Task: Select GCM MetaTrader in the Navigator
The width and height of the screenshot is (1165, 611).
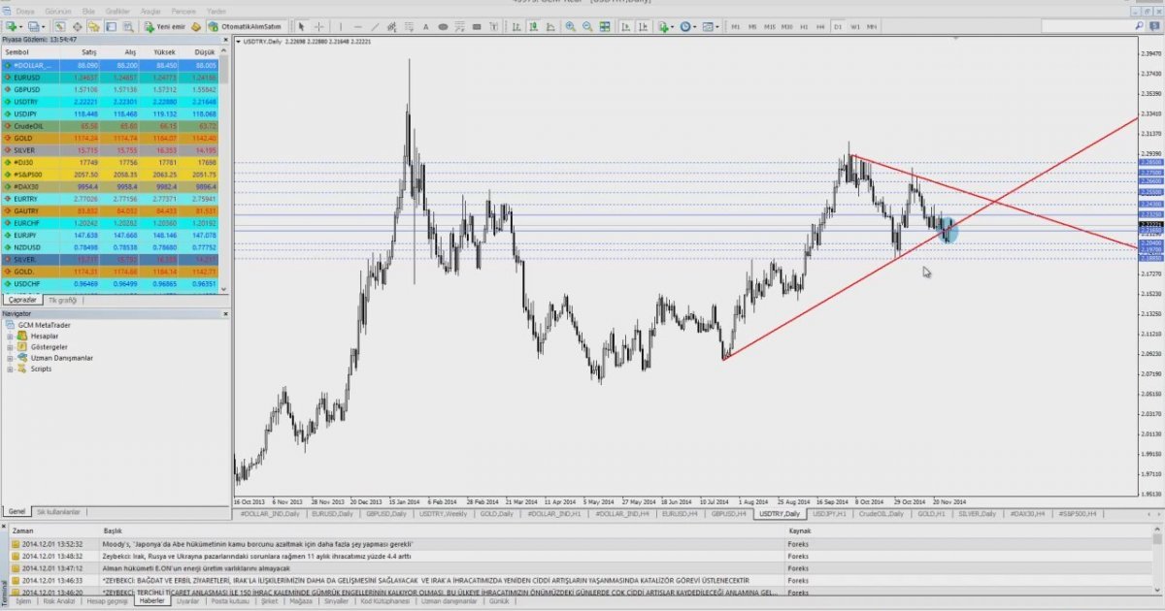Action: point(40,325)
